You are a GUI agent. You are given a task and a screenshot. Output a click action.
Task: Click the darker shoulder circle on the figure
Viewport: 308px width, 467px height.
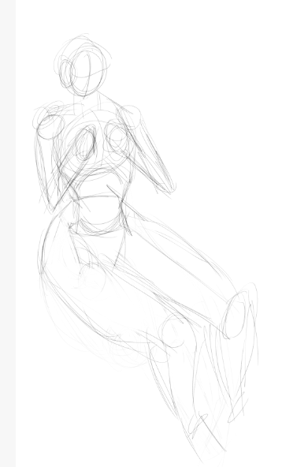pyautogui.click(x=50, y=126)
